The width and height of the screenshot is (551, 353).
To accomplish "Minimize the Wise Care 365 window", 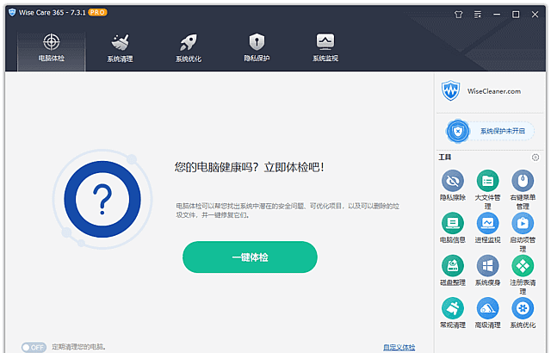I will point(497,15).
